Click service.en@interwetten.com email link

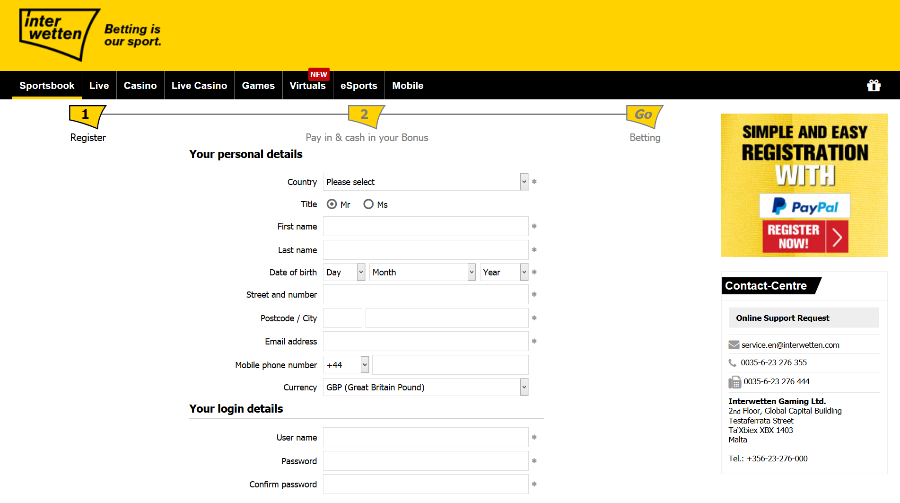tap(790, 345)
